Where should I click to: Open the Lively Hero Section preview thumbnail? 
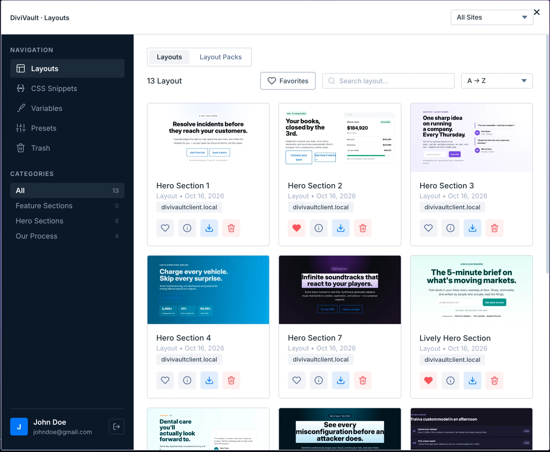[471, 290]
